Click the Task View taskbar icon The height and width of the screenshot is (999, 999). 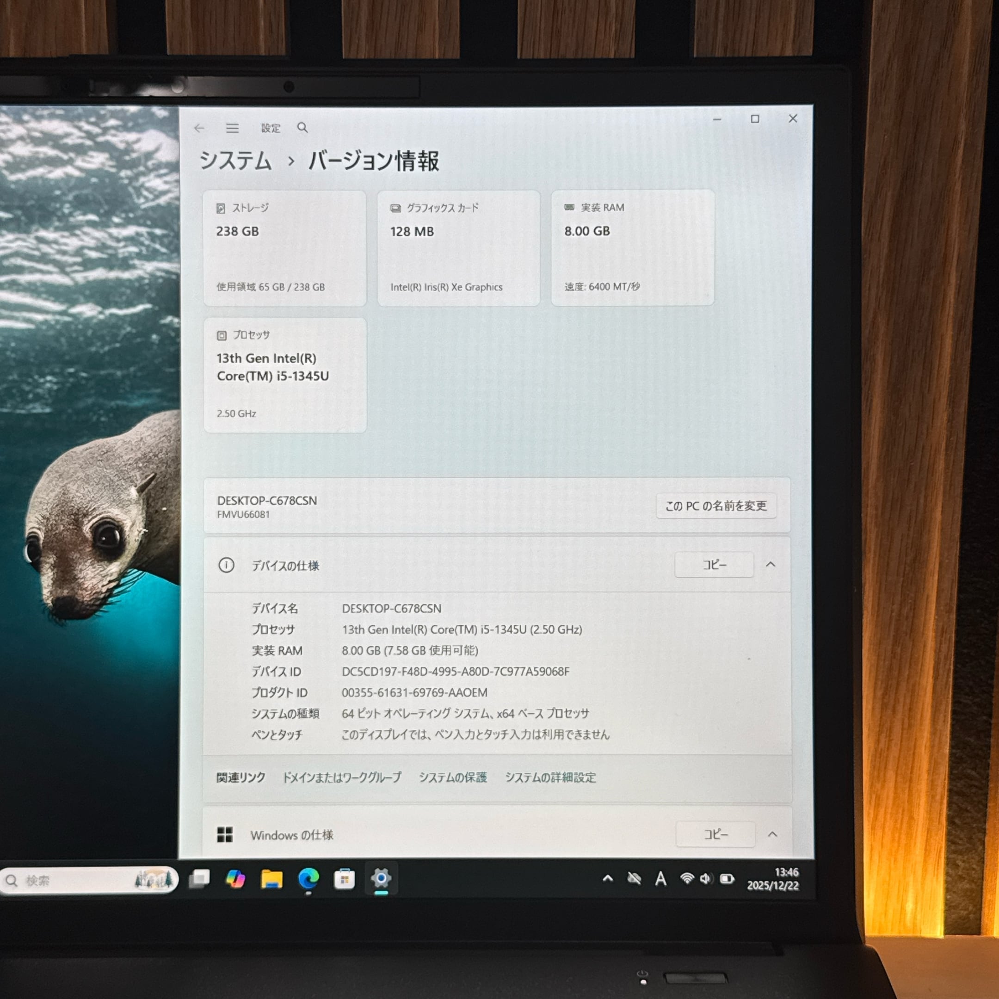pyautogui.click(x=200, y=879)
